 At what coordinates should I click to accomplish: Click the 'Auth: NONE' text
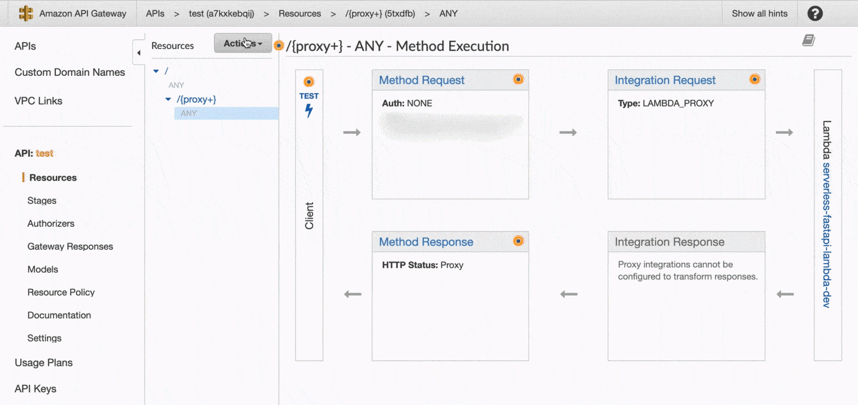click(x=407, y=103)
